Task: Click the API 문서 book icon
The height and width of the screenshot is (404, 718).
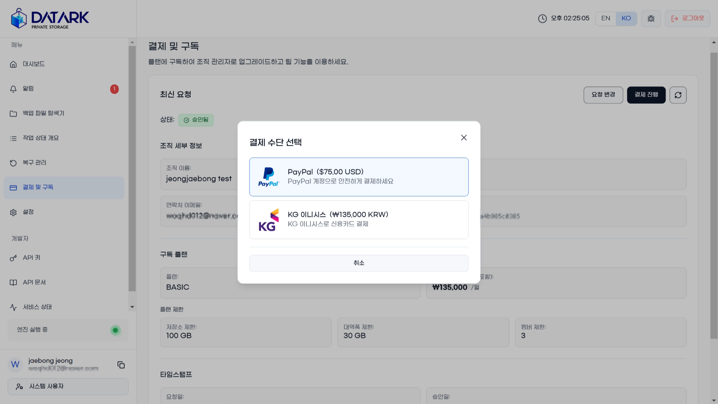Action: (13, 283)
